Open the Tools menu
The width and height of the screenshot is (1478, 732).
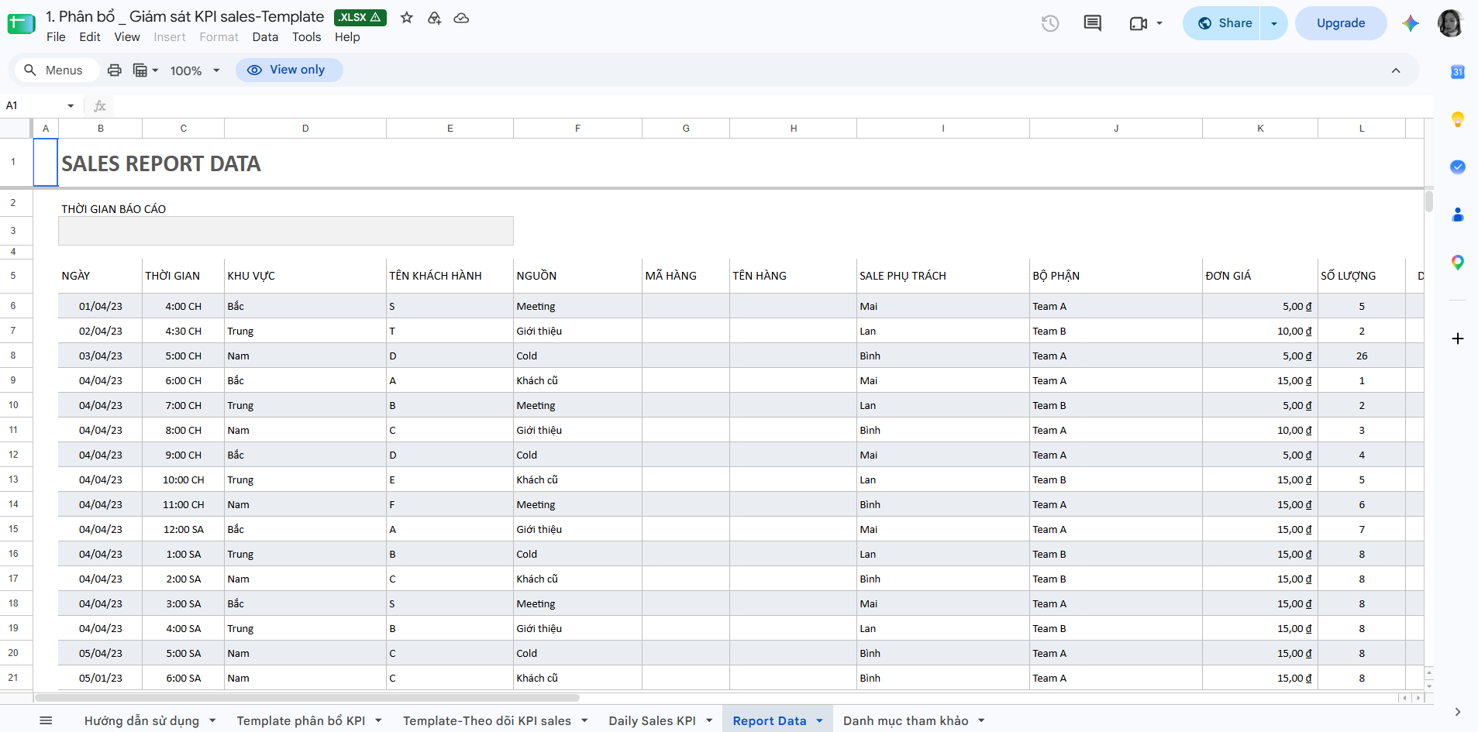click(306, 37)
